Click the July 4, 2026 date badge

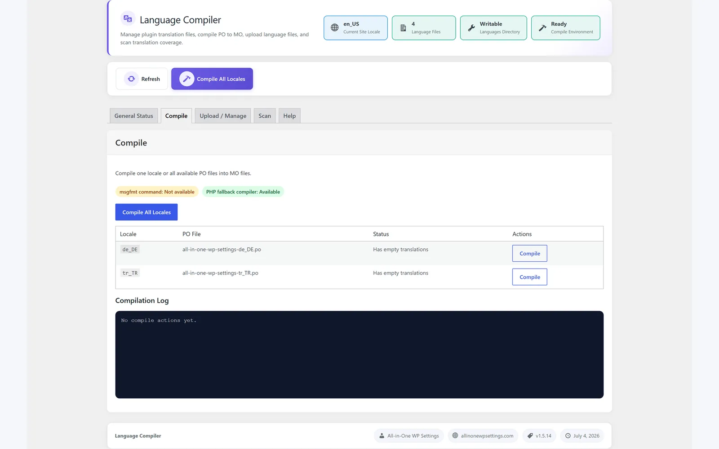tap(582, 436)
